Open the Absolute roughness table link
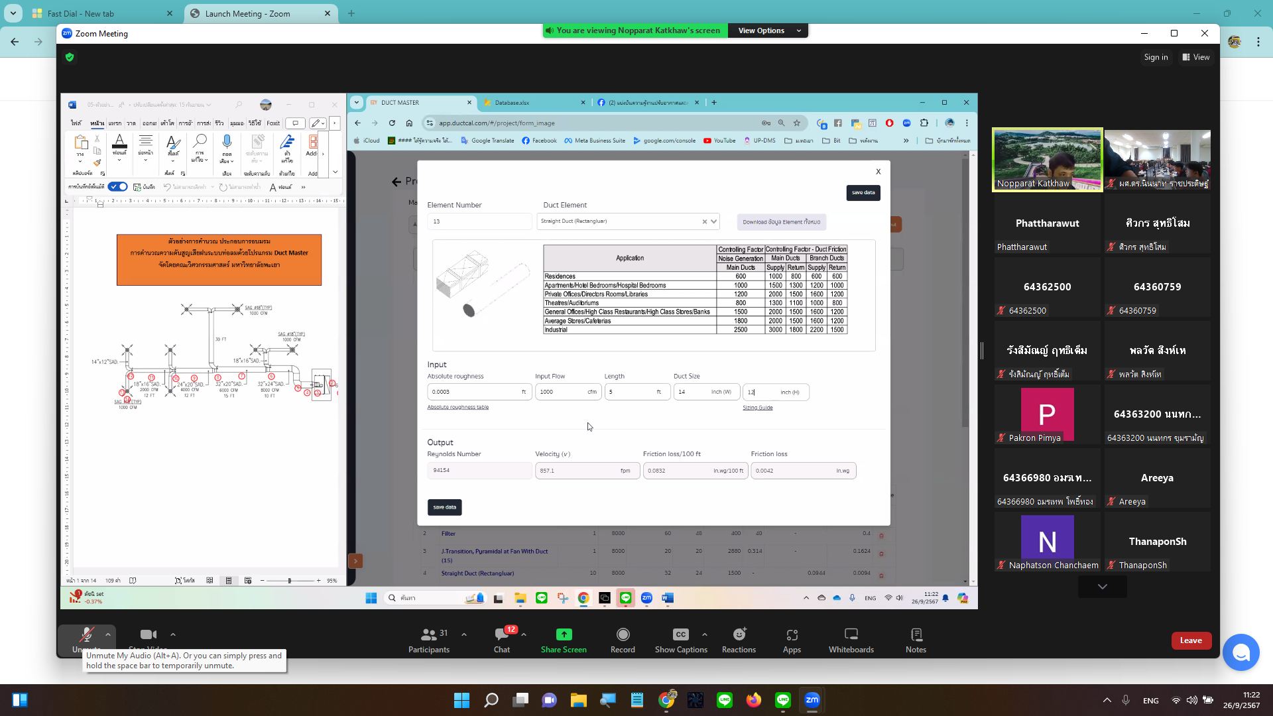 tap(457, 407)
